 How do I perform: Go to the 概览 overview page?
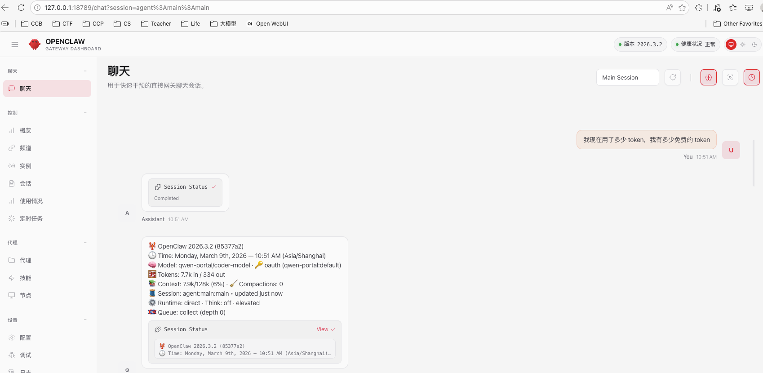pos(25,131)
